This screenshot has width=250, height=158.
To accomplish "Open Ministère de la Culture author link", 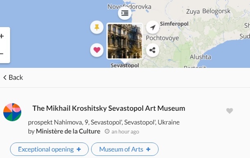I will pyautogui.click(x=68, y=131).
